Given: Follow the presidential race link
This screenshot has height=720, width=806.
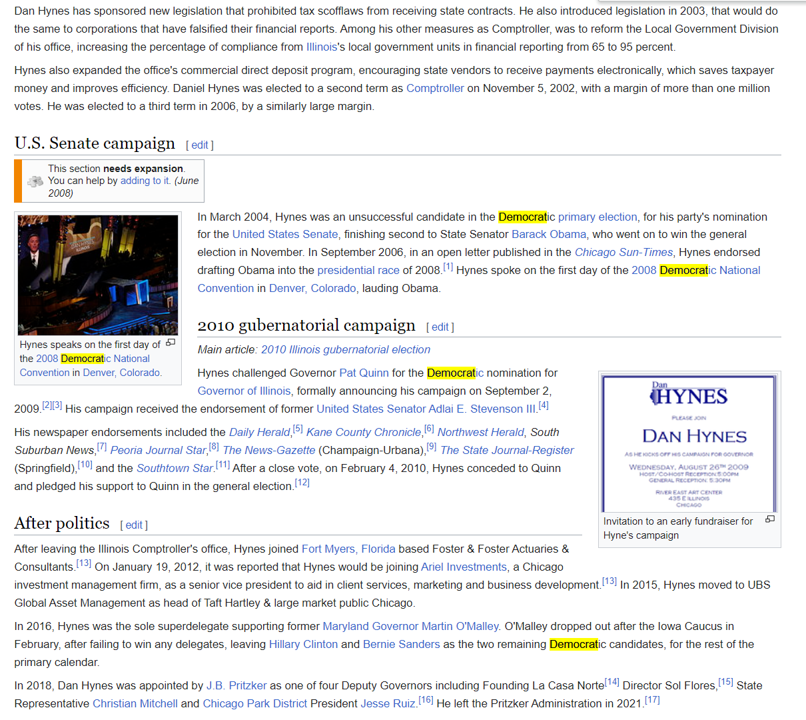Looking at the screenshot, I should pos(358,270).
